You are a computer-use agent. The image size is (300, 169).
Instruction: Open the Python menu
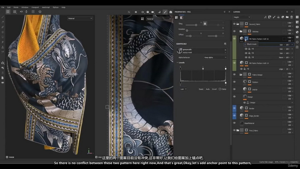(x=55, y=7)
